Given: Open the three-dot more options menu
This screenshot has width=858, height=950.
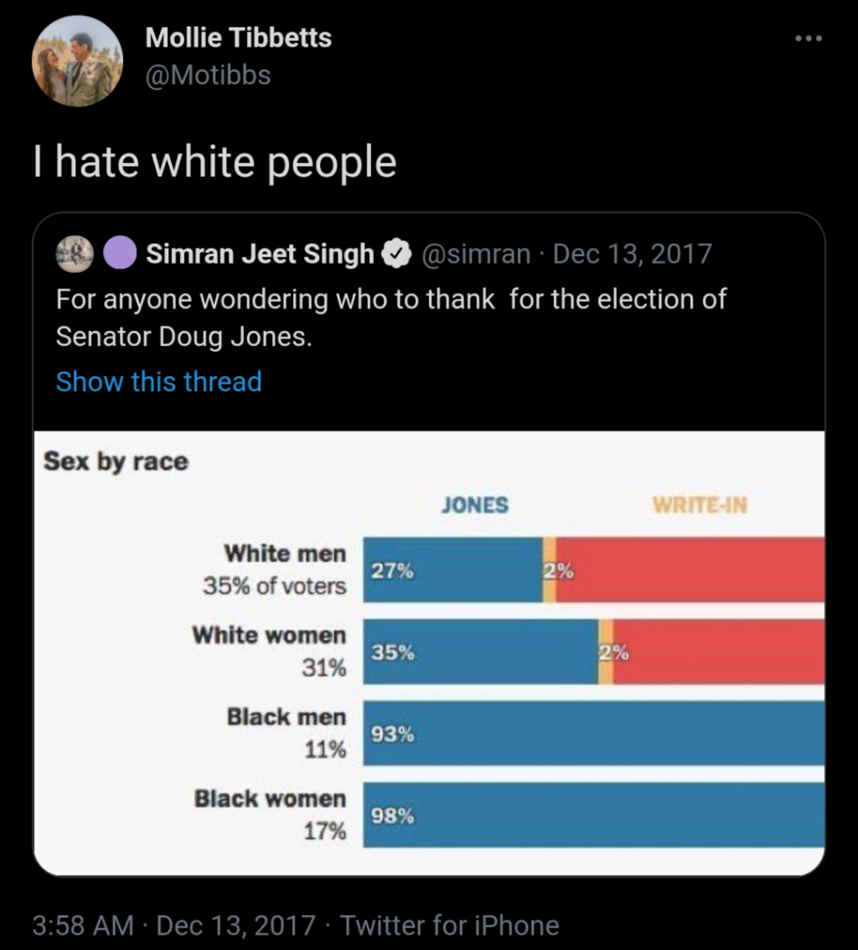Looking at the screenshot, I should click(x=808, y=38).
